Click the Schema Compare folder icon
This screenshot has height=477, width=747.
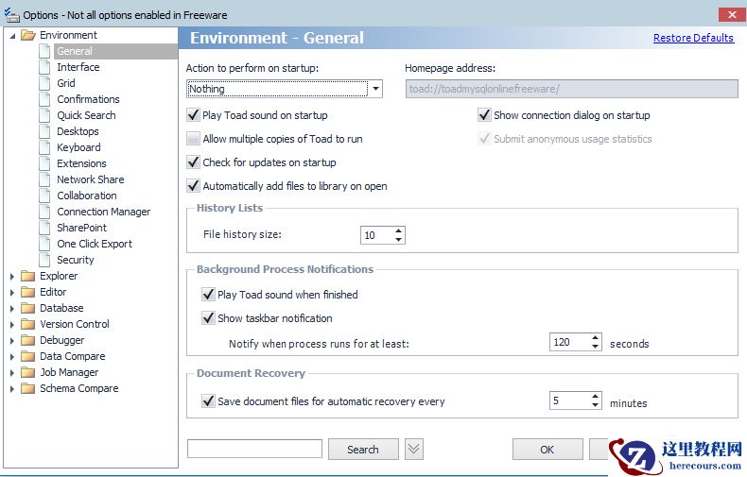coord(28,389)
